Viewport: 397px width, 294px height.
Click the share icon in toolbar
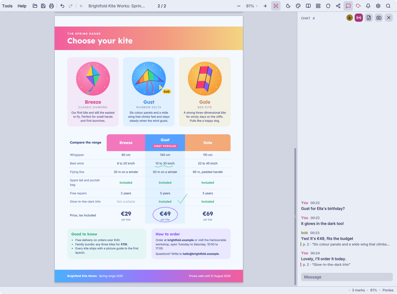click(338, 6)
